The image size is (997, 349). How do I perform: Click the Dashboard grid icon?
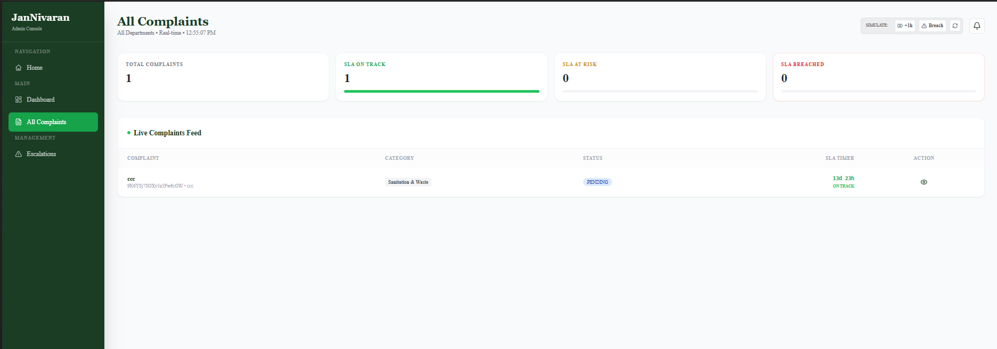(19, 100)
